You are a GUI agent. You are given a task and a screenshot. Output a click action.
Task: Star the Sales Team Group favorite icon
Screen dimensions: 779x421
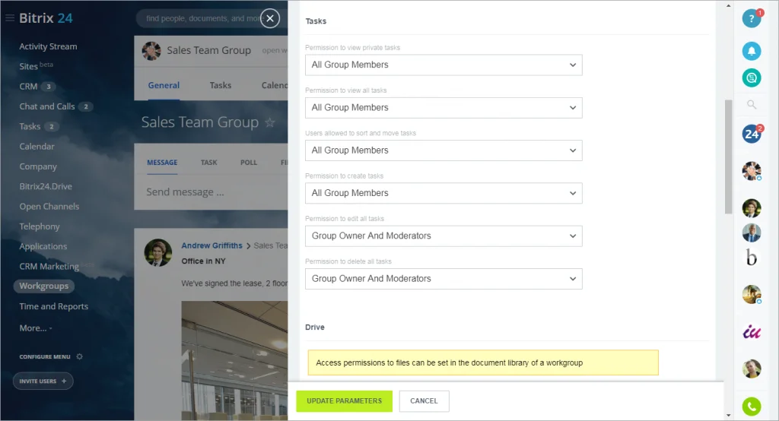(270, 122)
